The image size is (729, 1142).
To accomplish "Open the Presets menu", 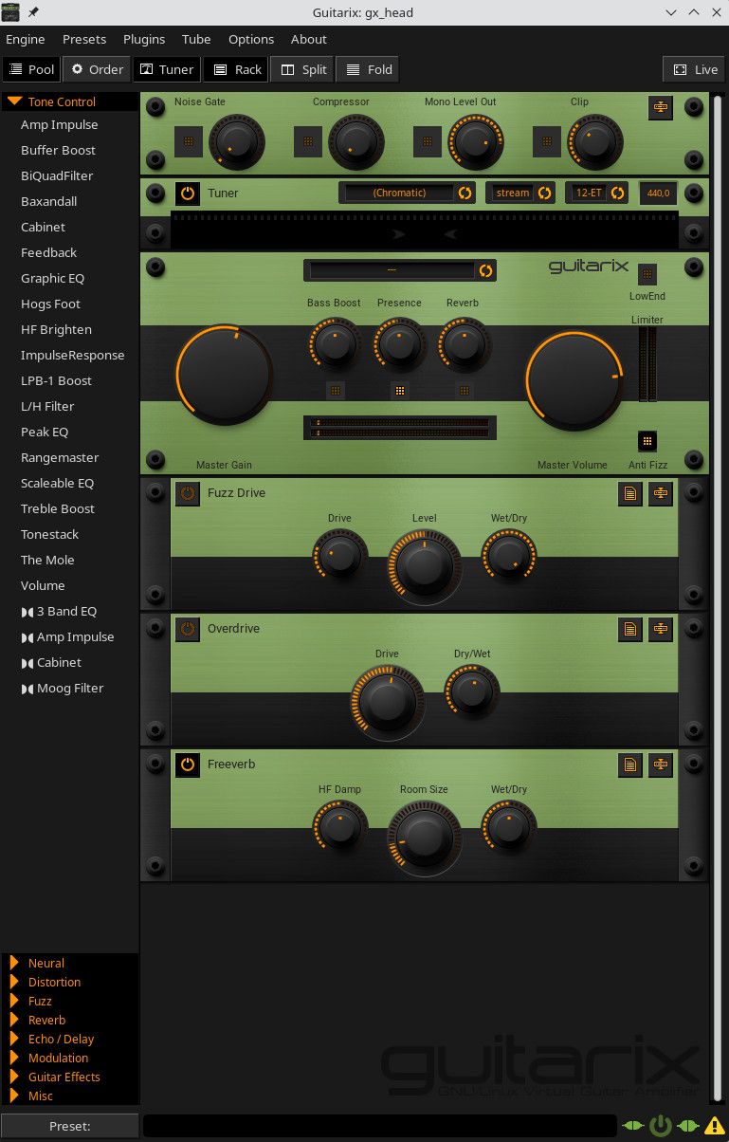I will tap(84, 39).
